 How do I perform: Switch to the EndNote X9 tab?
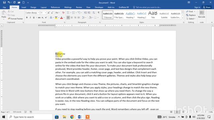[x=124, y=7]
